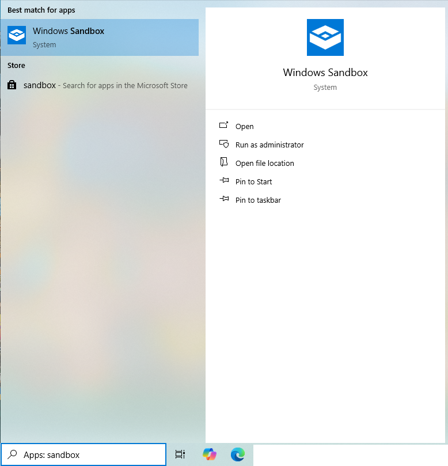Focus the Apps: sandbox search box

tap(83, 454)
